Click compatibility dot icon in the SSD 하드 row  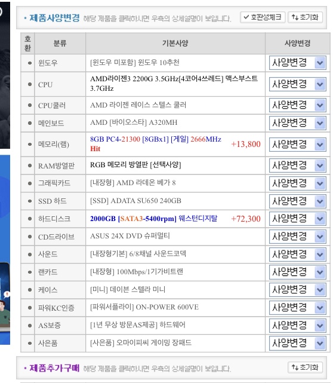tap(30, 201)
